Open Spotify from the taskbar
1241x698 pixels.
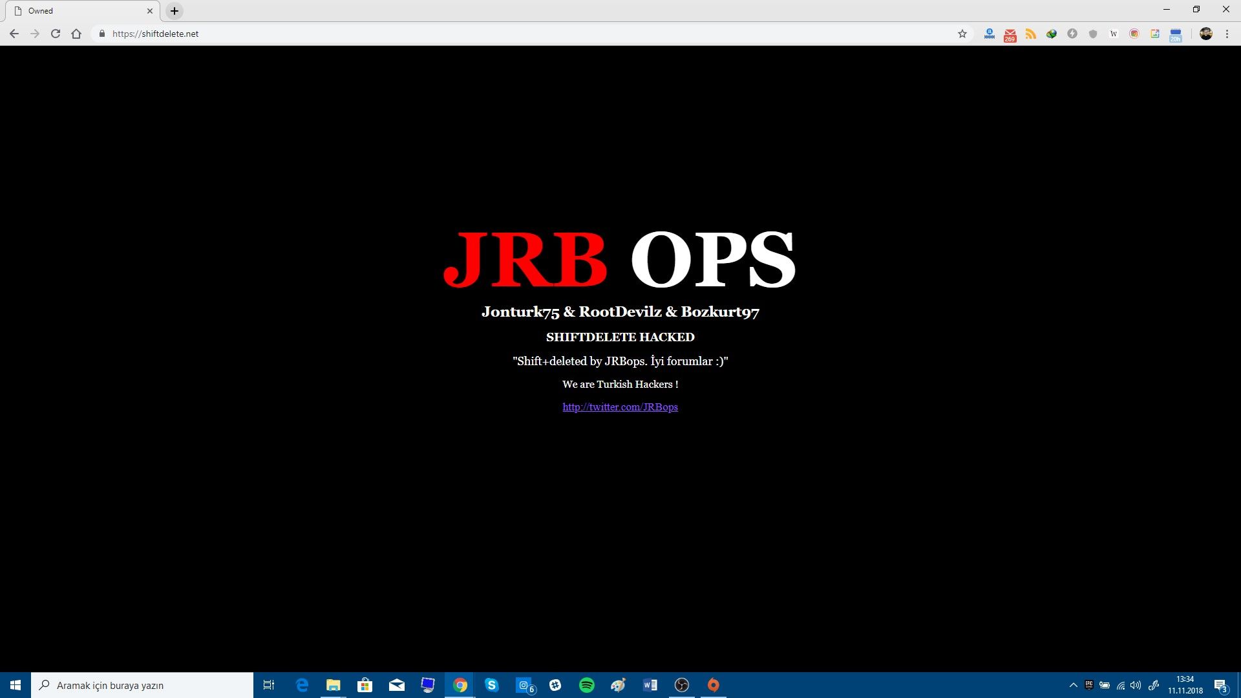click(x=586, y=685)
